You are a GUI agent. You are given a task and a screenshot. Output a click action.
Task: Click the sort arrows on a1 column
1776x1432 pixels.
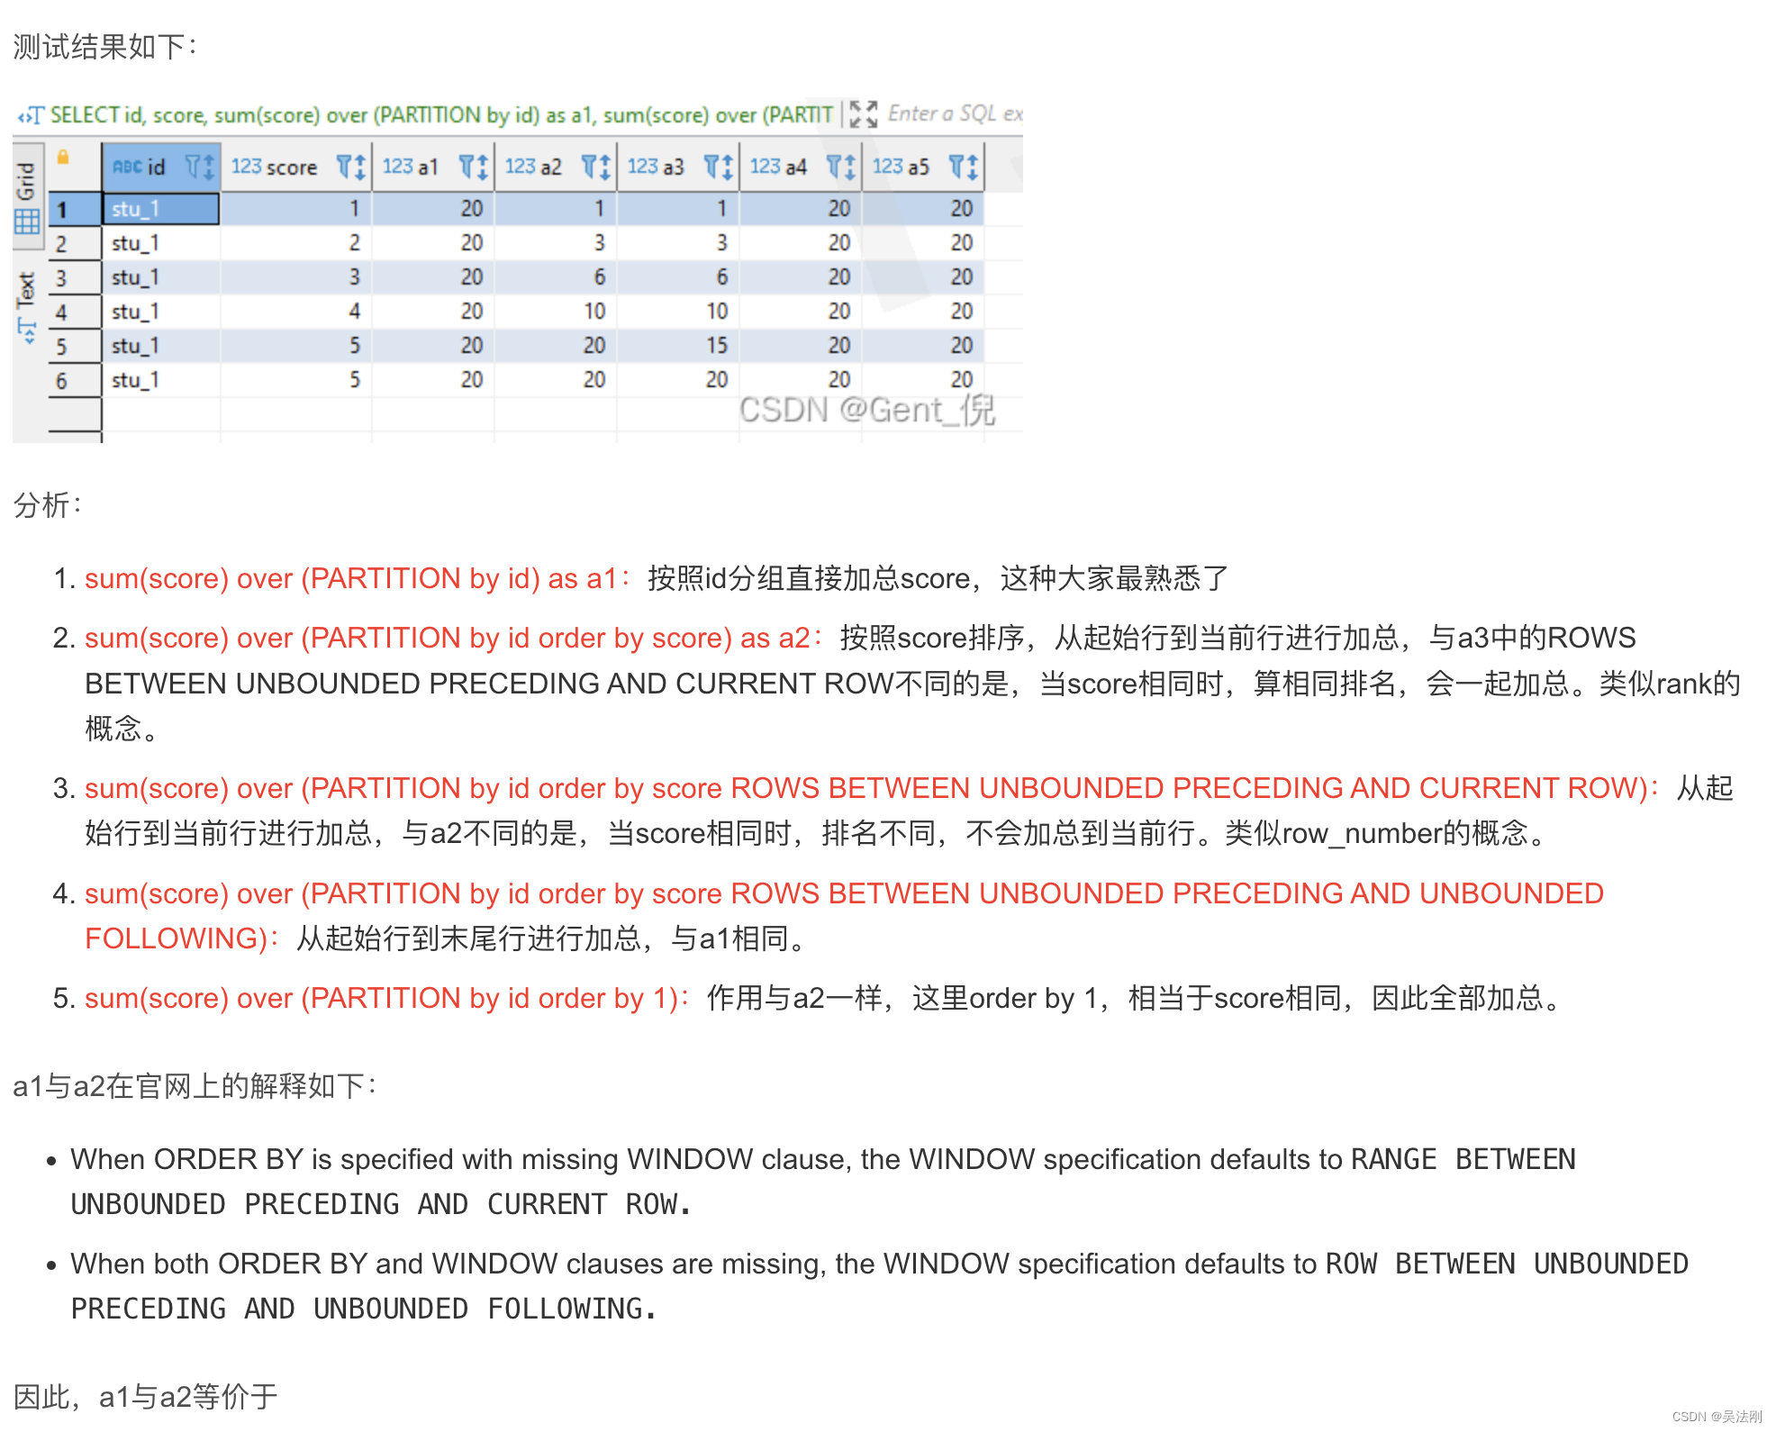pos(482,167)
